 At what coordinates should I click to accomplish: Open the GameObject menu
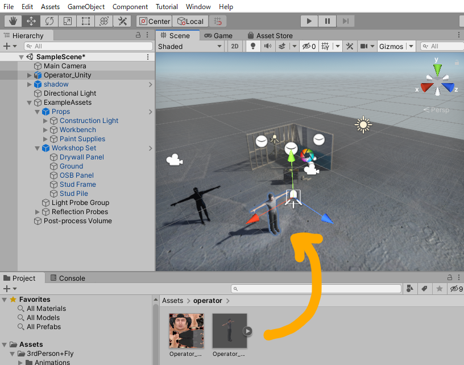tap(86, 7)
